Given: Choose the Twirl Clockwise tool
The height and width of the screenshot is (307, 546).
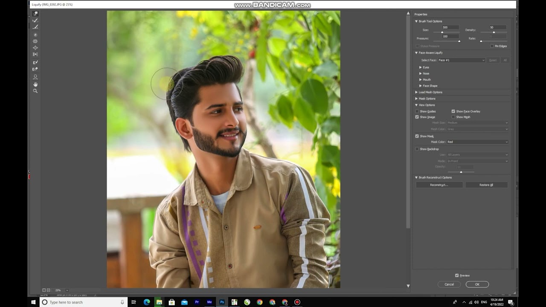Looking at the screenshot, I should click(35, 35).
